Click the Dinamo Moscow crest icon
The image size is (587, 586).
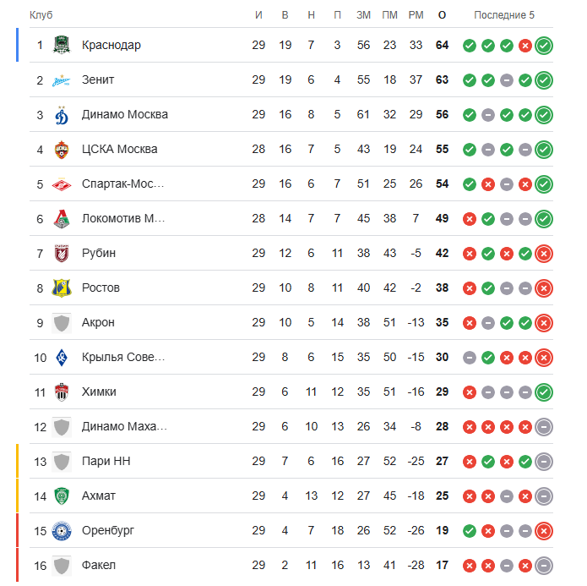click(62, 114)
